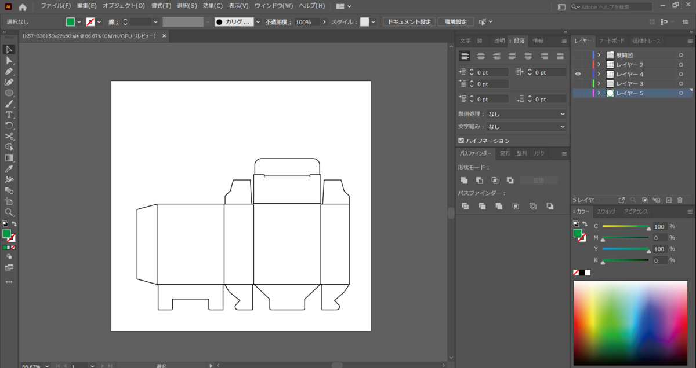The width and height of the screenshot is (696, 368).
Task: Open the 文字組み dropdown
Action: [x=526, y=126]
